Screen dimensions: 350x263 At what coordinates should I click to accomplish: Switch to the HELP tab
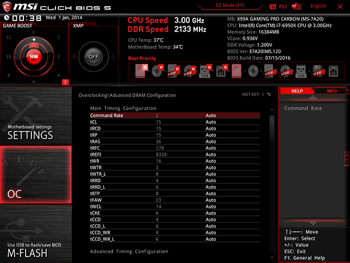[297, 91]
